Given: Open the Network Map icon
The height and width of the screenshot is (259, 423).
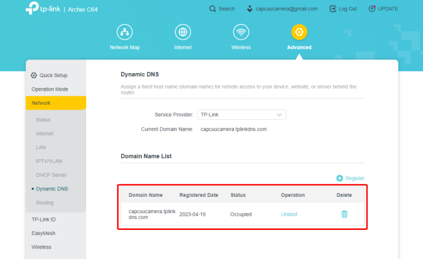Looking at the screenshot, I should click(x=124, y=32).
